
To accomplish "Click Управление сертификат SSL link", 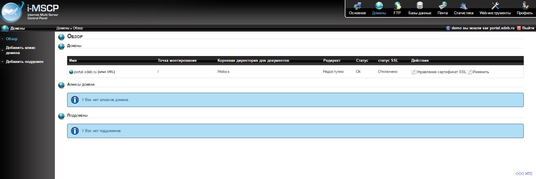I will click(441, 72).
